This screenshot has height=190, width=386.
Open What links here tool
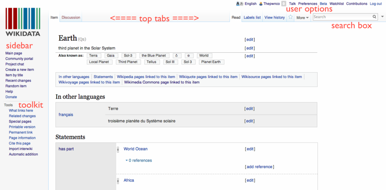pos(21,110)
